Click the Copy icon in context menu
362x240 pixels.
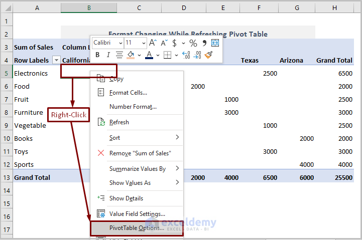(100, 78)
